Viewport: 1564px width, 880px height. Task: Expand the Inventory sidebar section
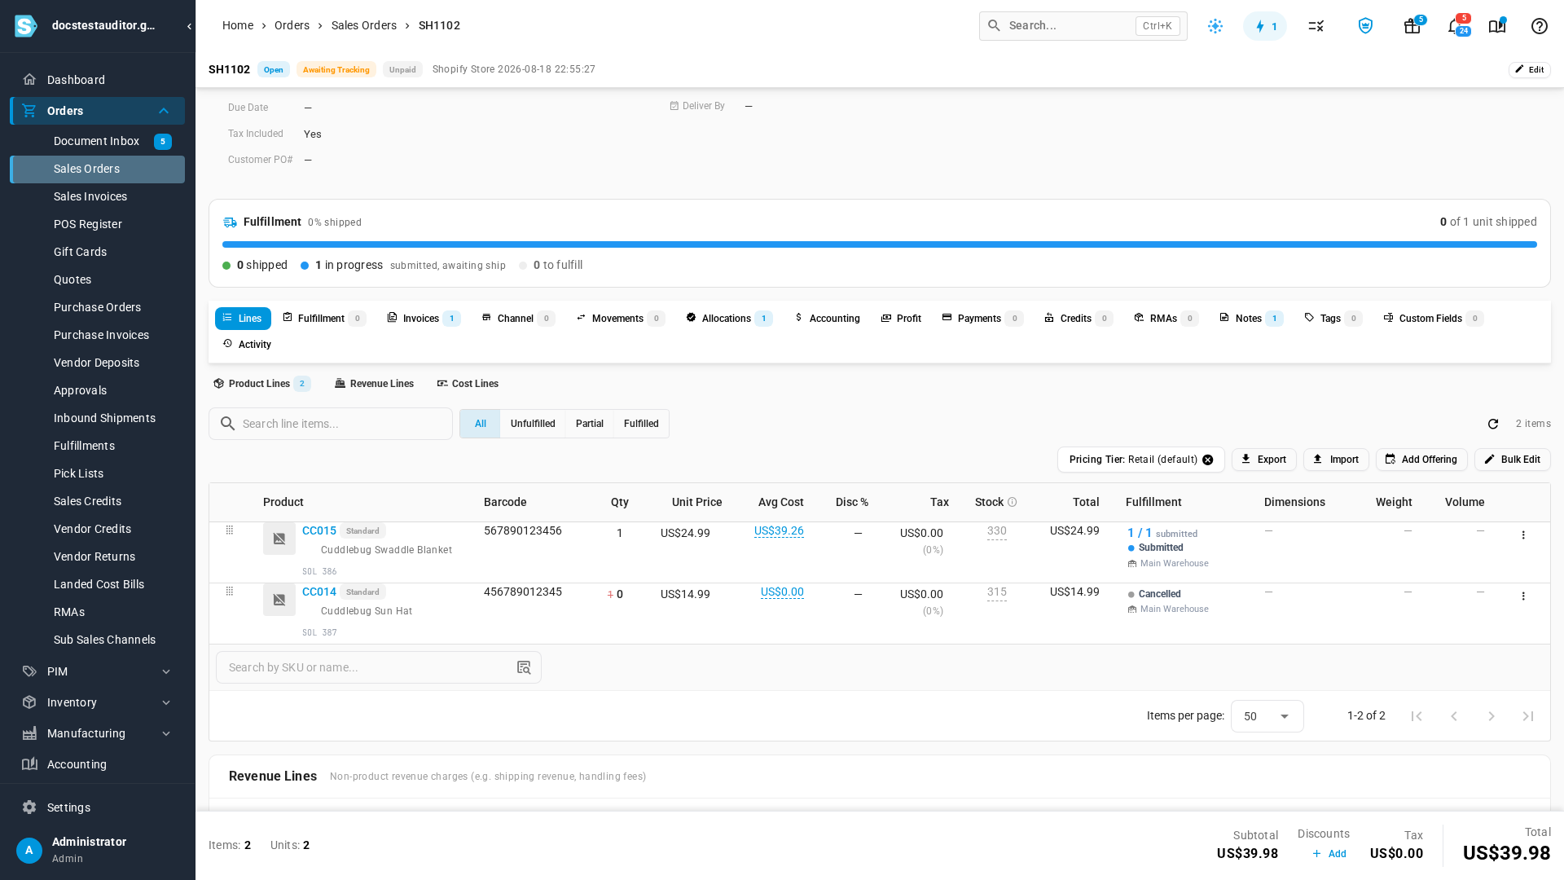166,702
